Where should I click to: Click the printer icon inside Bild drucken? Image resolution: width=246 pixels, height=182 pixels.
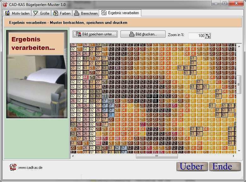132,34
